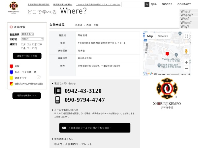Screen dimensions: 198x148
Task: Click the red-yellow 健康プログラム legend marker
Action: 12,84
